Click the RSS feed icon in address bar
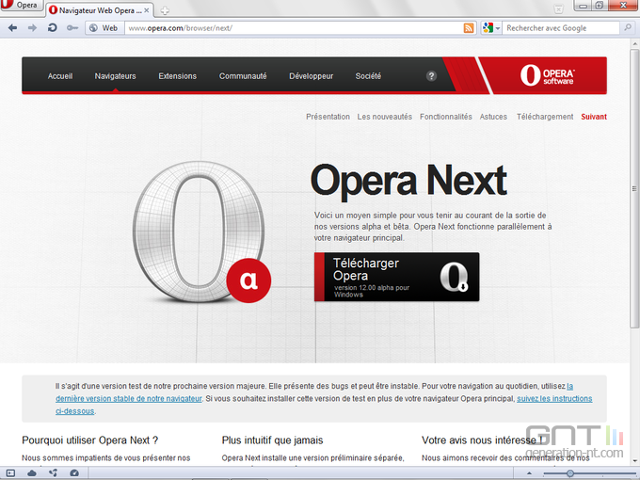Screen dimensions: 640x480 click(469, 28)
